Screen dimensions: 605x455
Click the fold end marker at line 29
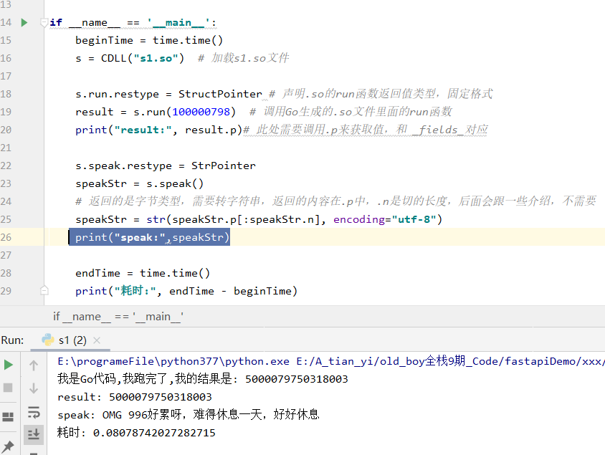[44, 290]
